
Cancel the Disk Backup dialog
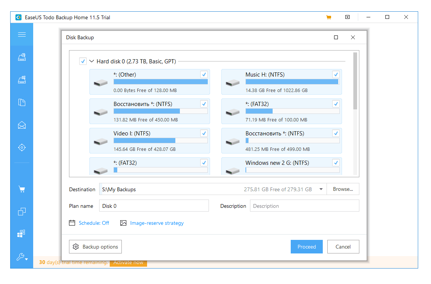tap(343, 247)
